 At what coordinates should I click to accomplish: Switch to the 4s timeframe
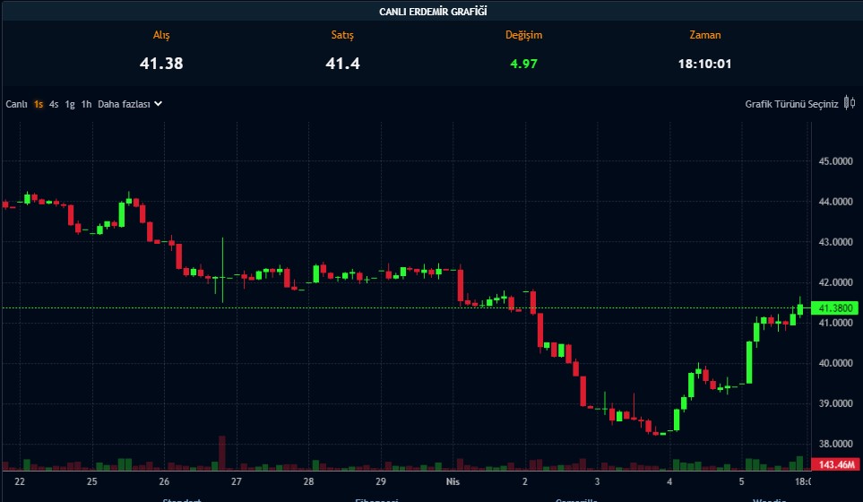tap(54, 104)
